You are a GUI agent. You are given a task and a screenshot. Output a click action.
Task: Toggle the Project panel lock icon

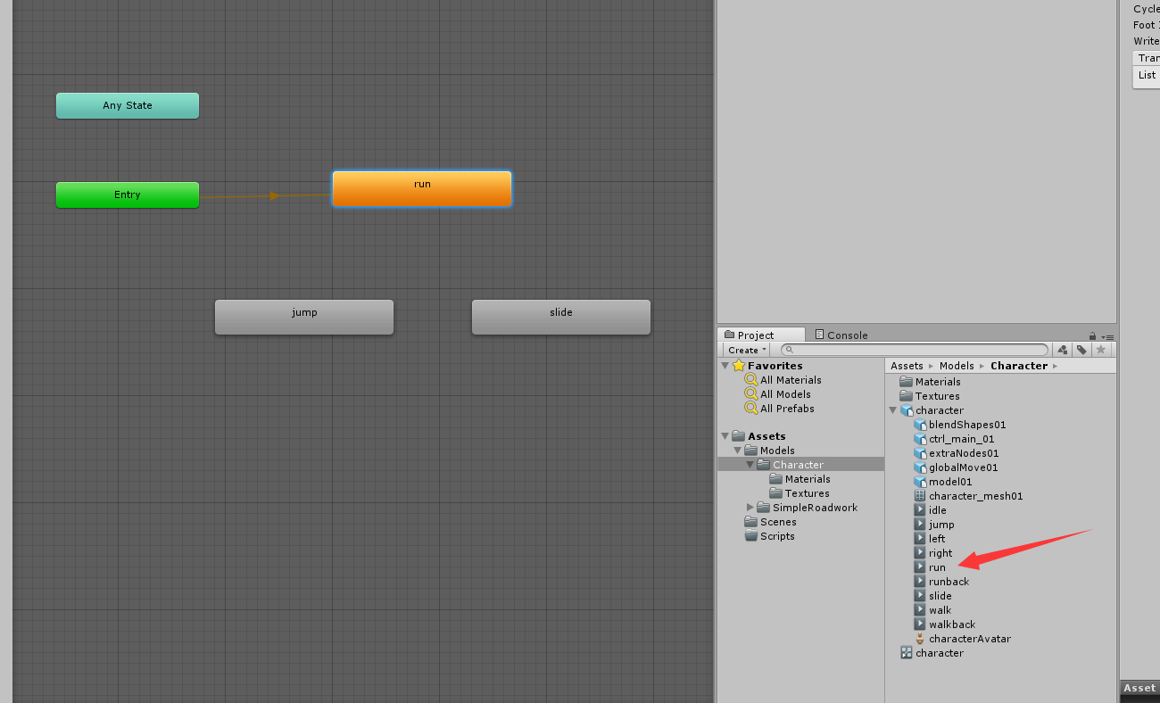1092,336
